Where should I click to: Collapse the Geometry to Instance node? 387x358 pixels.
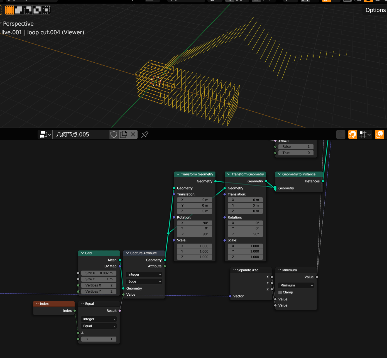[x=280, y=174]
